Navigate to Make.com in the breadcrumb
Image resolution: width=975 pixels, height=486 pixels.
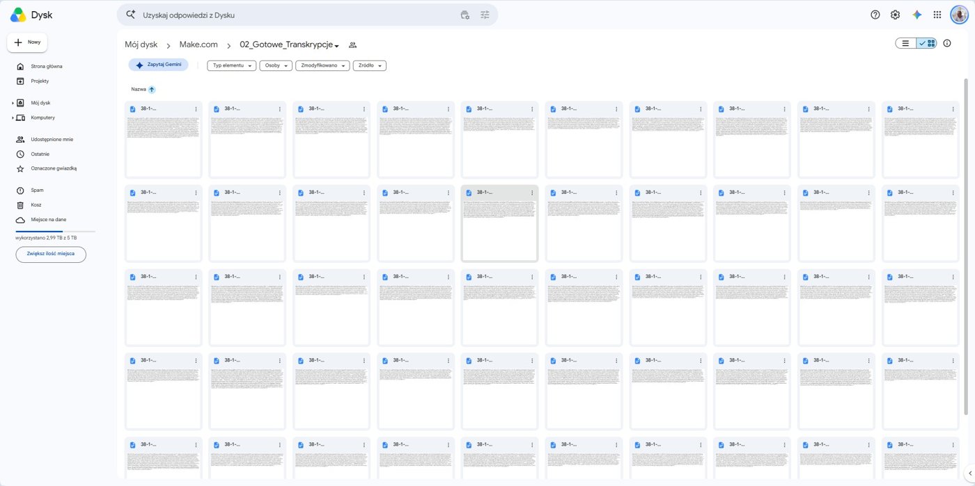(198, 44)
